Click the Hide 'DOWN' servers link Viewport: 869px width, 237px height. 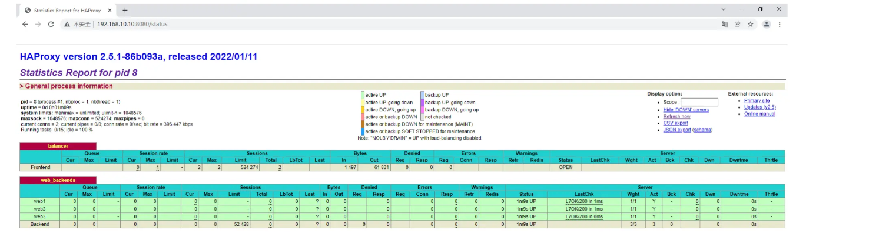[686, 110]
